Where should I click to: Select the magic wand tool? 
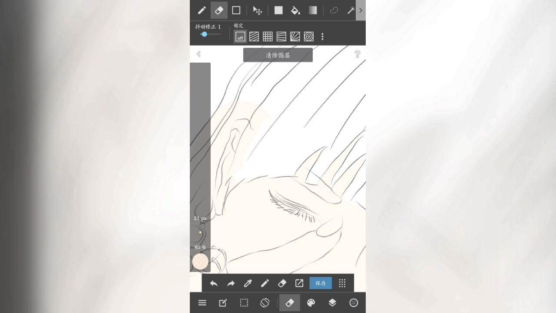351,10
